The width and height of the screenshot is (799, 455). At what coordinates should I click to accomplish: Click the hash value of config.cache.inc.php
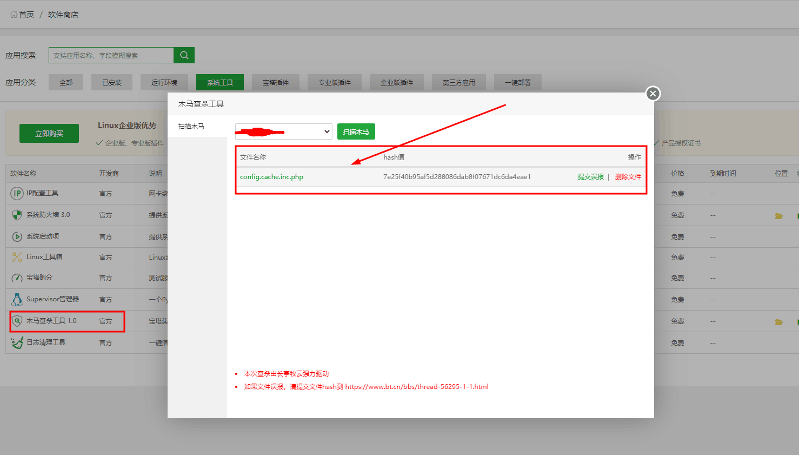coord(457,177)
